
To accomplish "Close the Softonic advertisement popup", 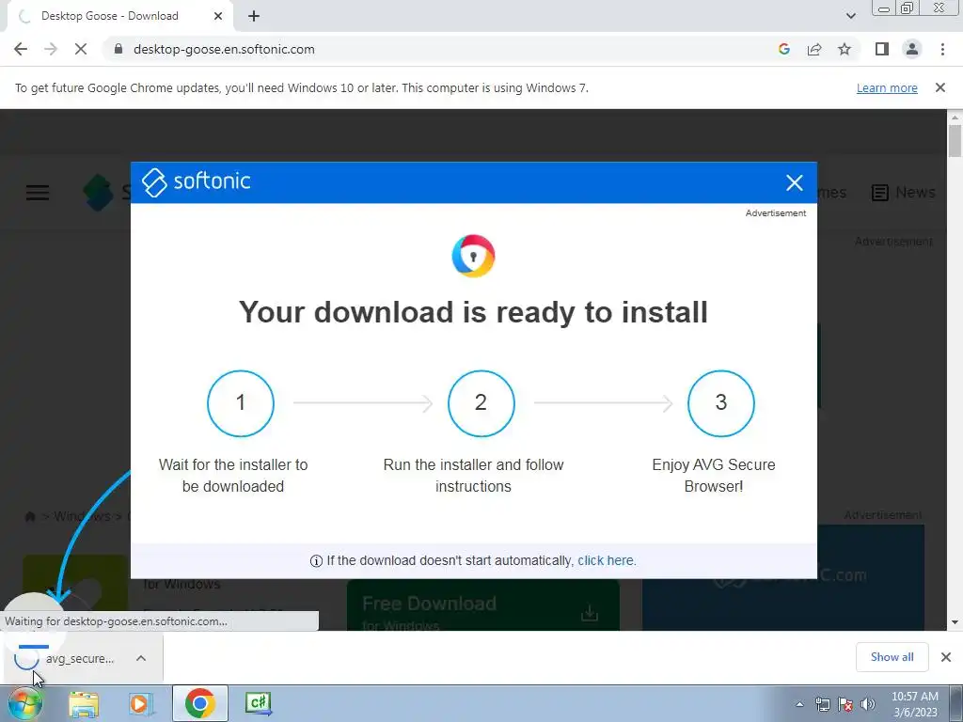I will click(x=794, y=182).
